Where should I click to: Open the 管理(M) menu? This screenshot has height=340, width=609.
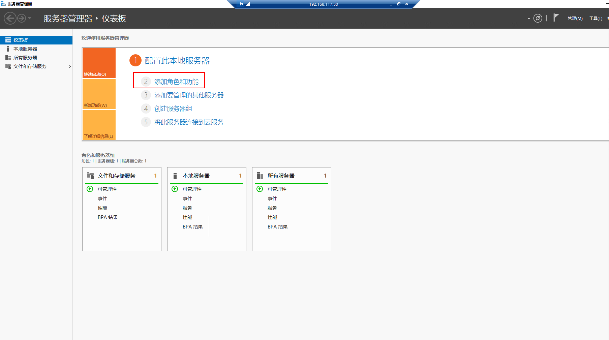pos(575,19)
